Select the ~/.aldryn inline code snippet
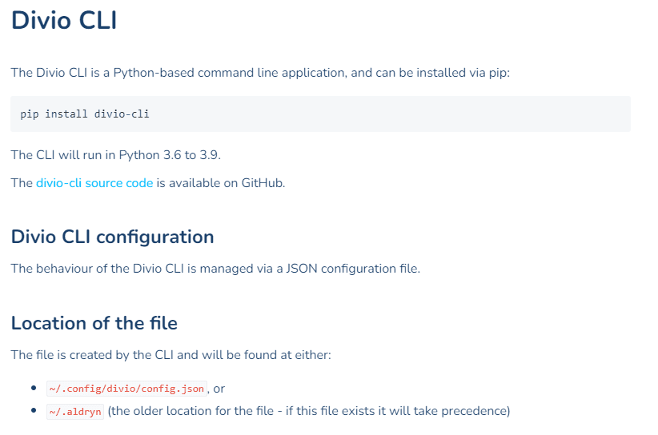658x435 pixels. click(x=75, y=412)
